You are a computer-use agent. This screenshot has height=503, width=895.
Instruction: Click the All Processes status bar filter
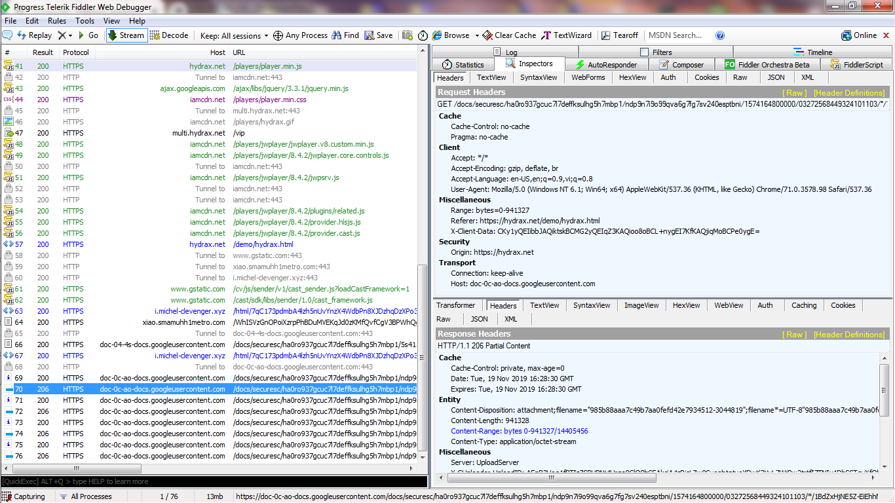tap(85, 496)
